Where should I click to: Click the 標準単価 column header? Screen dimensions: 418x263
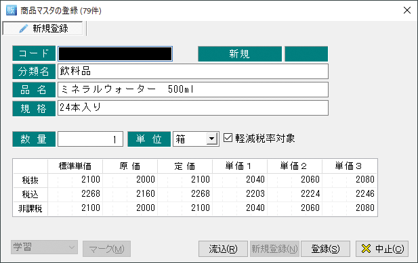click(x=75, y=166)
